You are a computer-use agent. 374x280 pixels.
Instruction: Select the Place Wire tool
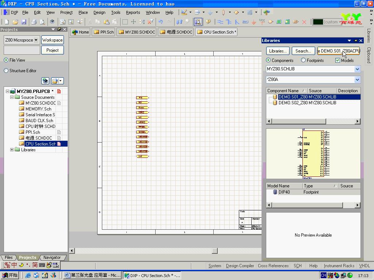tap(220, 22)
